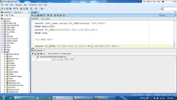Open the dropdown arrow beside the New Connection plus
Image resolution: width=177 pixels, height=100 pixels.
coord(4,15)
